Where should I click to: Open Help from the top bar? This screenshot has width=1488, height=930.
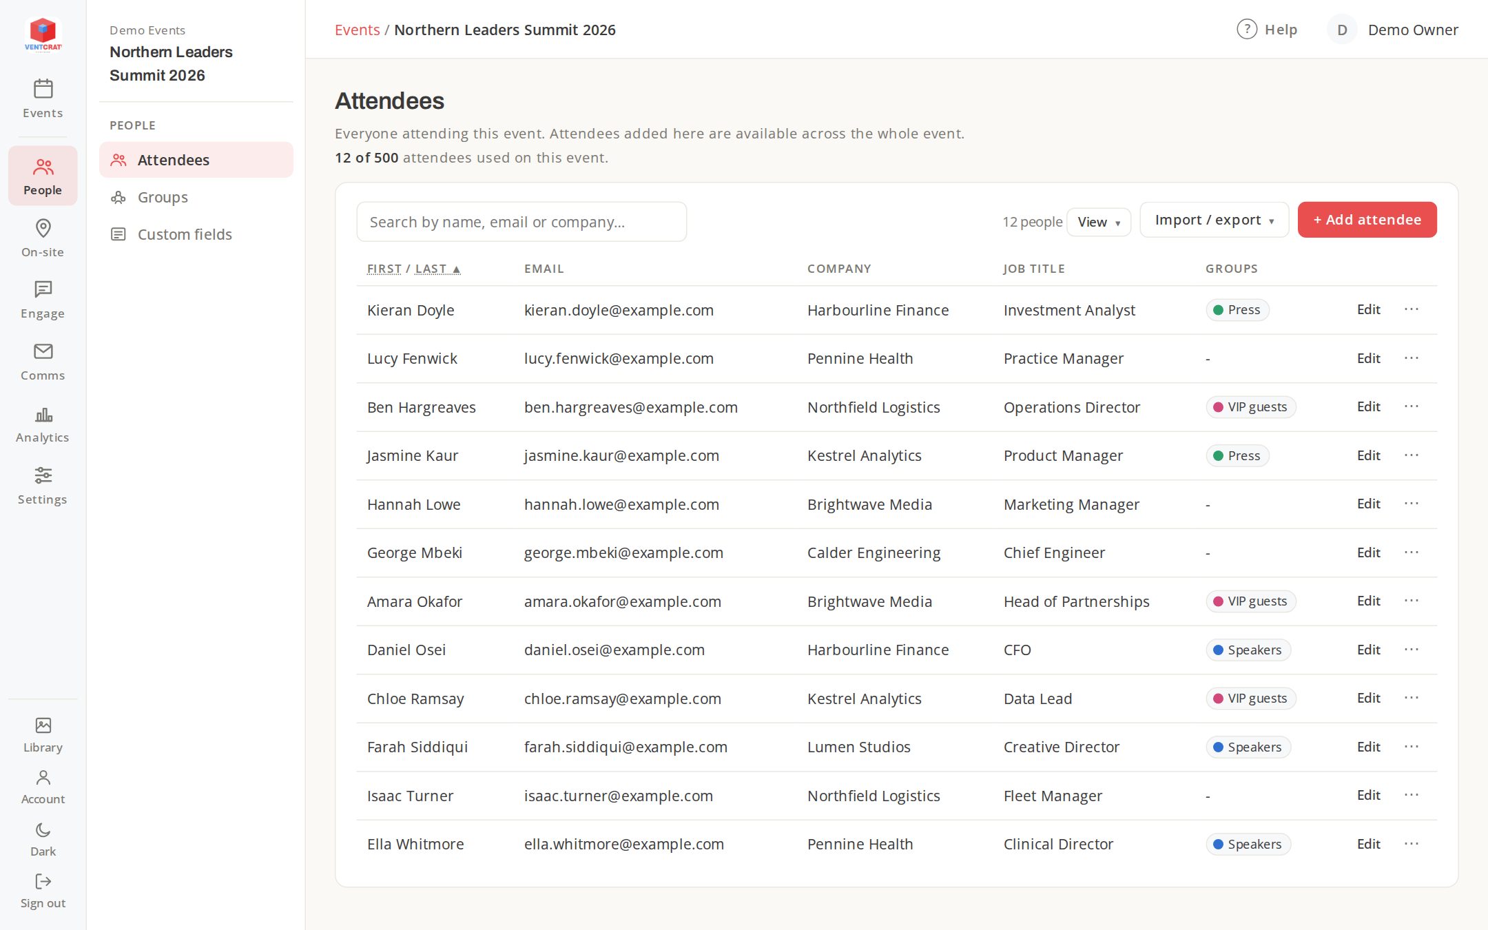coord(1267,30)
